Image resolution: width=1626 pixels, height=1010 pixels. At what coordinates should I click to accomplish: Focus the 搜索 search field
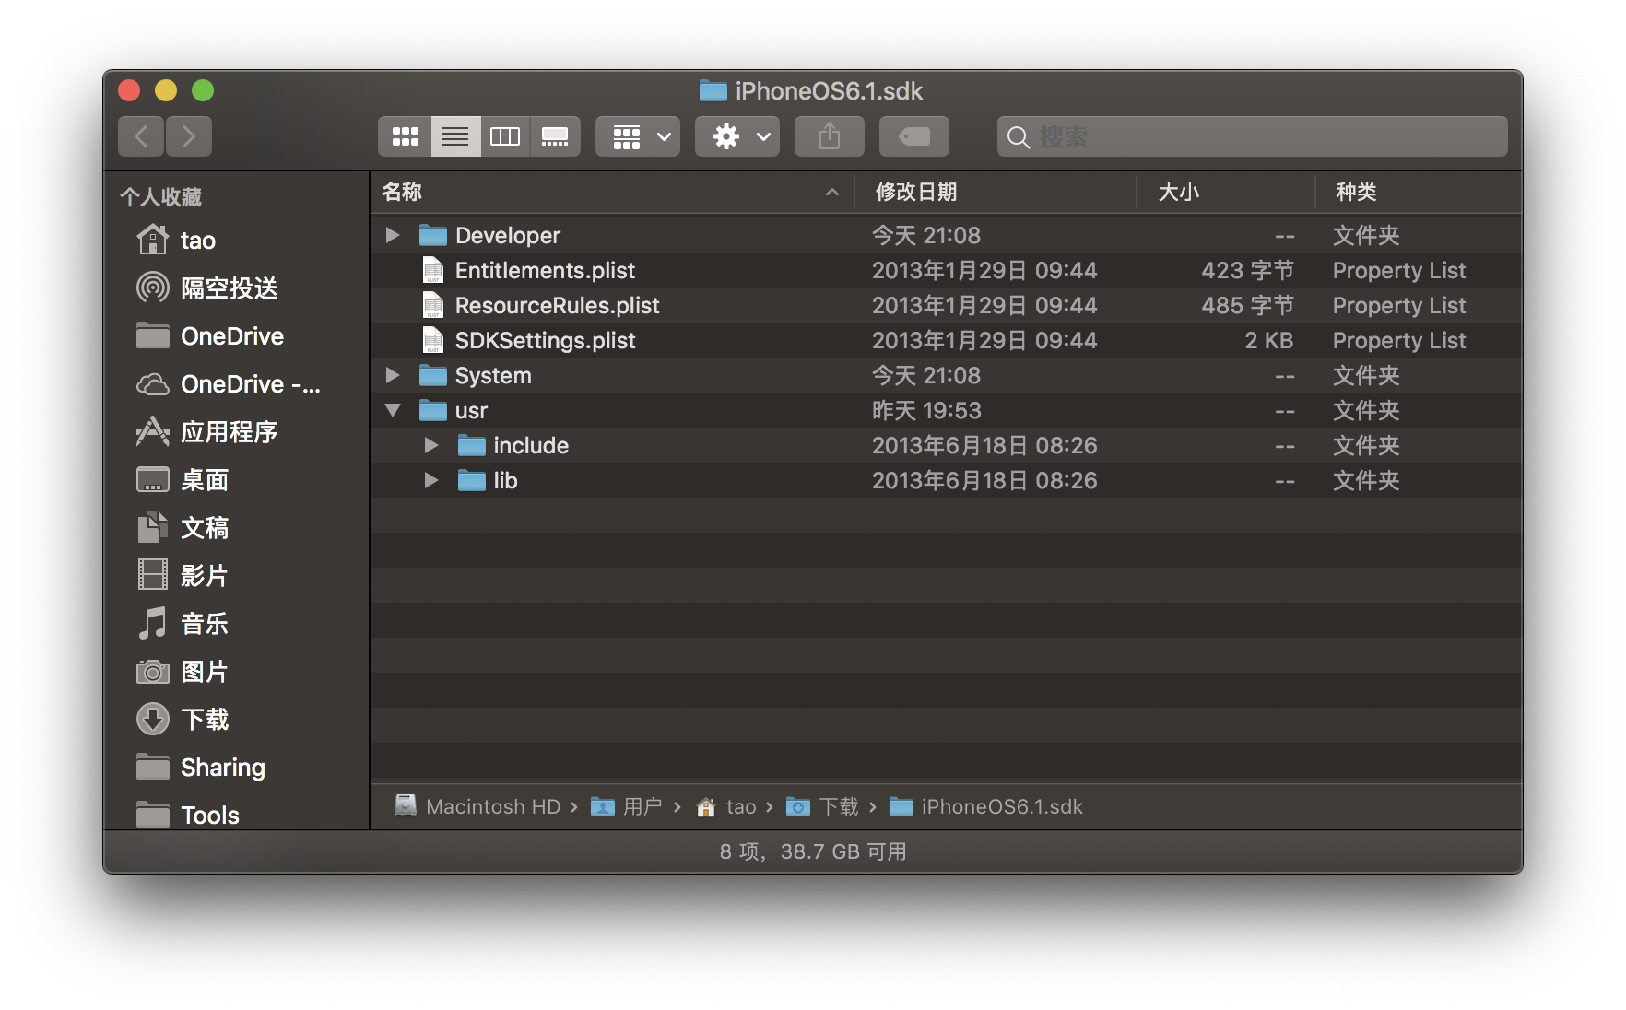click(1253, 136)
